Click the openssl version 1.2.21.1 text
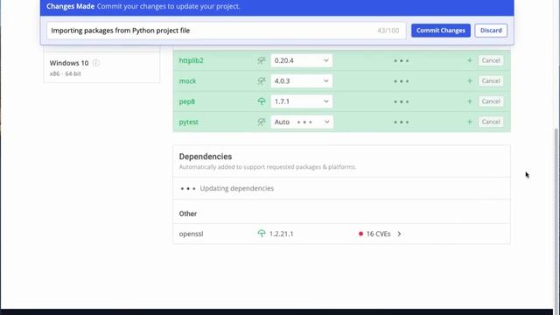Viewport: 560px width, 315px height. tap(281, 234)
